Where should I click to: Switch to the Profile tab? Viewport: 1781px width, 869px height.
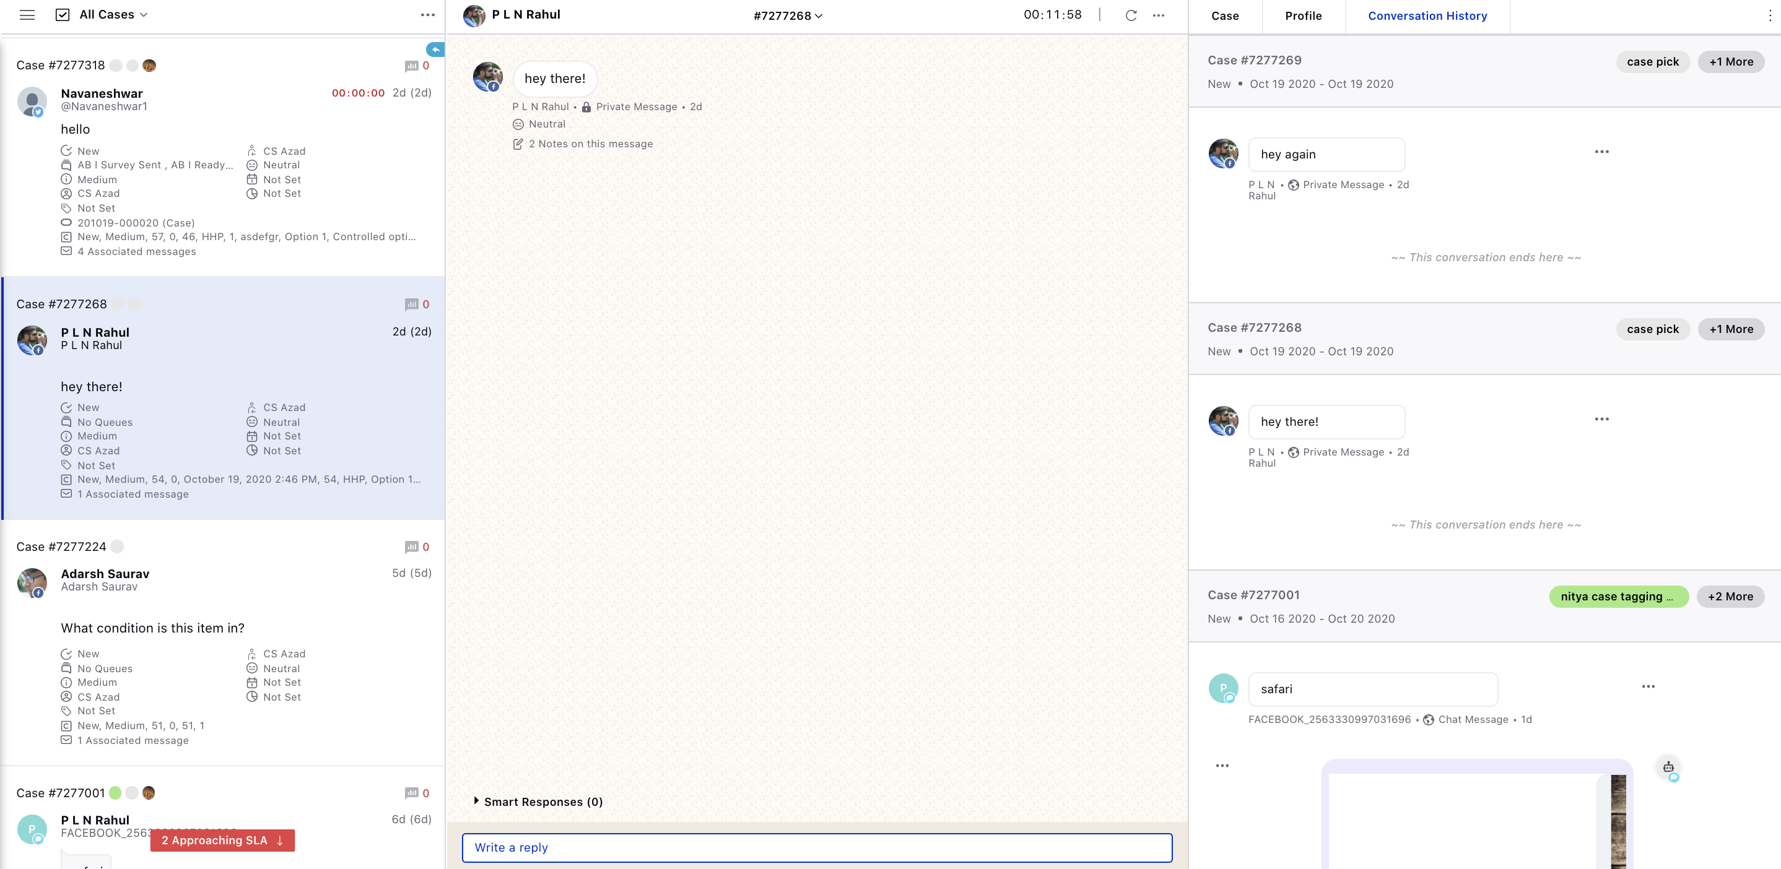pyautogui.click(x=1302, y=16)
